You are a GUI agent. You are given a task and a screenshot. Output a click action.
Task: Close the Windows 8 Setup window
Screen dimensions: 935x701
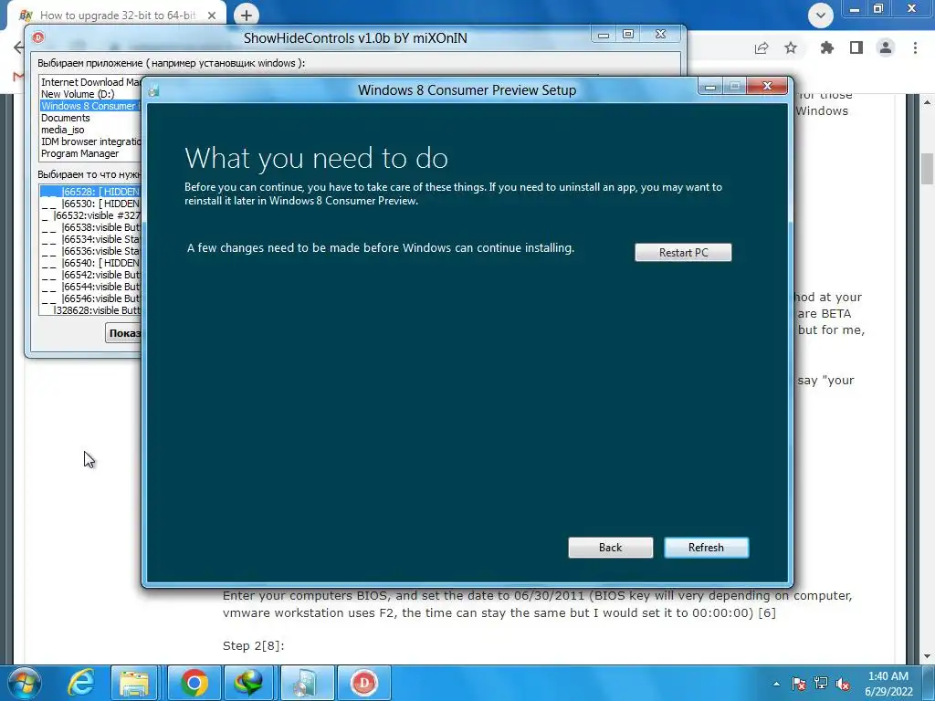click(x=767, y=87)
